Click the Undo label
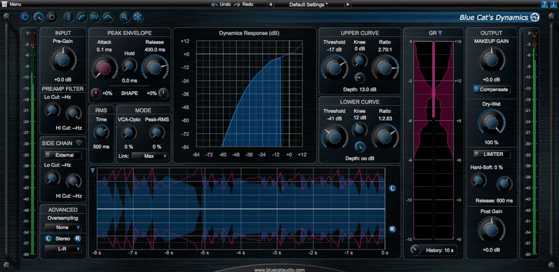 click(x=225, y=4)
